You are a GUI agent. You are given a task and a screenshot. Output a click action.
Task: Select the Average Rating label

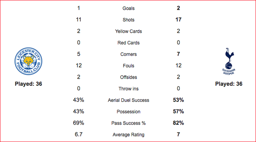pyautogui.click(x=128, y=135)
